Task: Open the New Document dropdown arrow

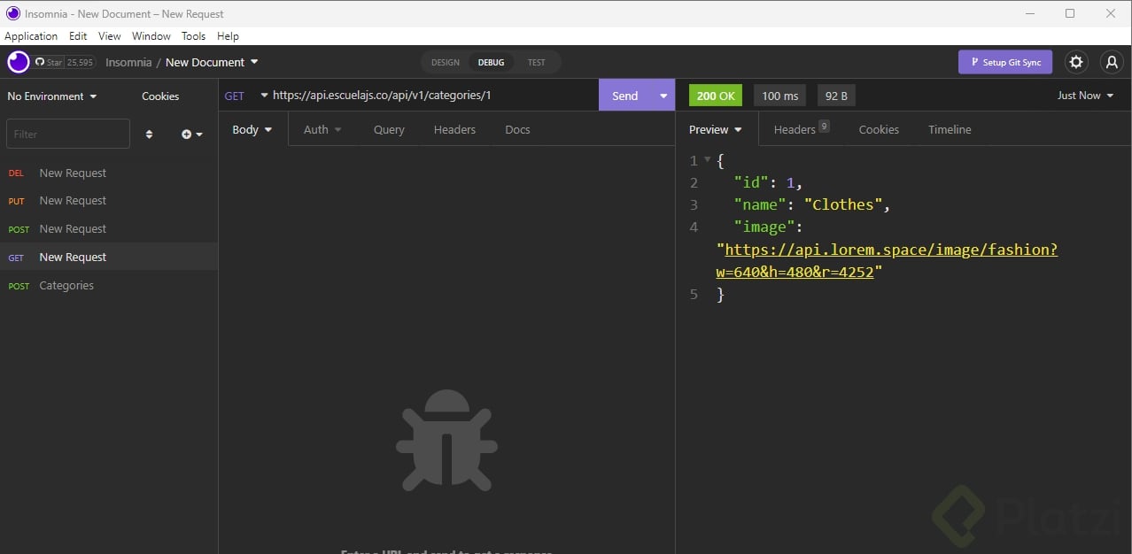Action: pyautogui.click(x=254, y=62)
